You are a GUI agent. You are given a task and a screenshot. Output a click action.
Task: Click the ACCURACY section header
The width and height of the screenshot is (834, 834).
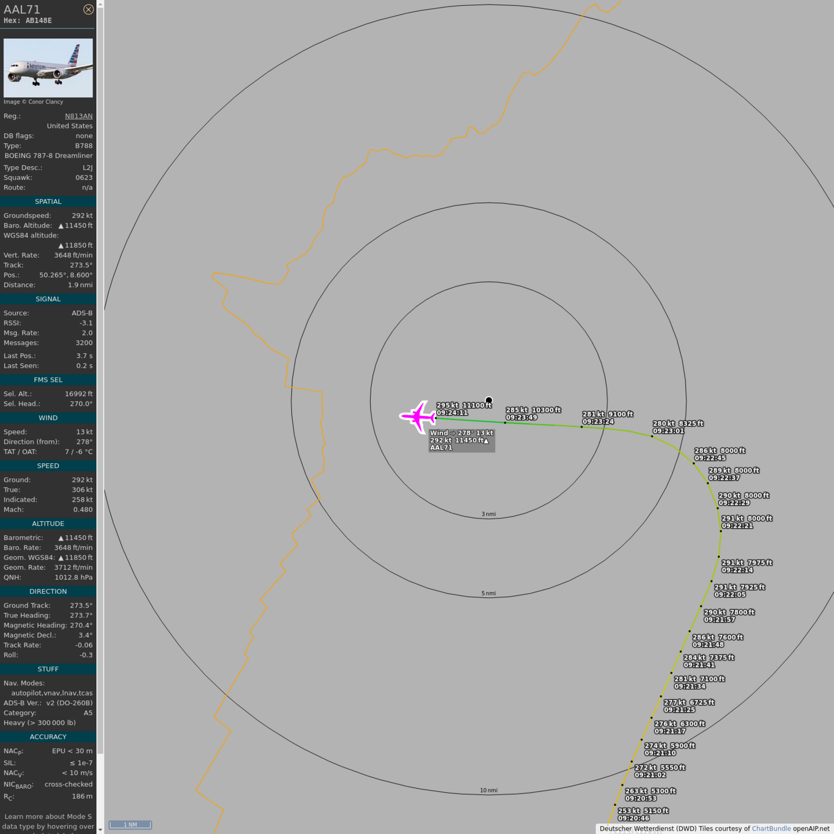(x=48, y=737)
